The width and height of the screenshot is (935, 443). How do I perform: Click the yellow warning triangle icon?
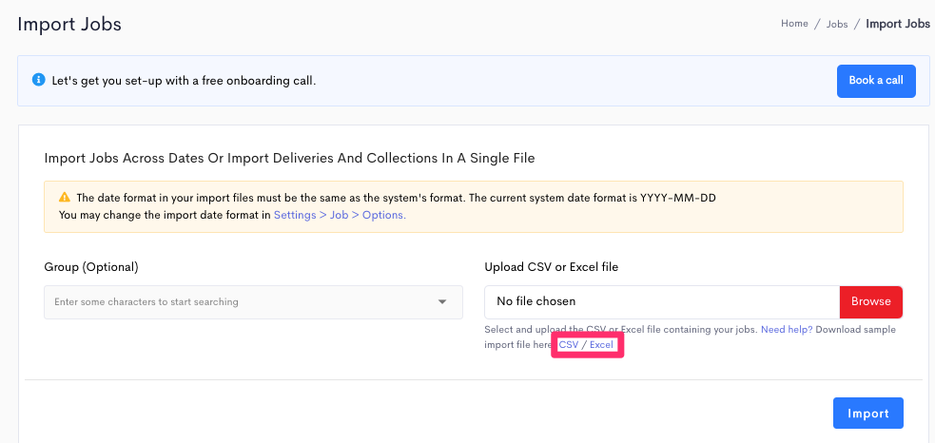65,198
